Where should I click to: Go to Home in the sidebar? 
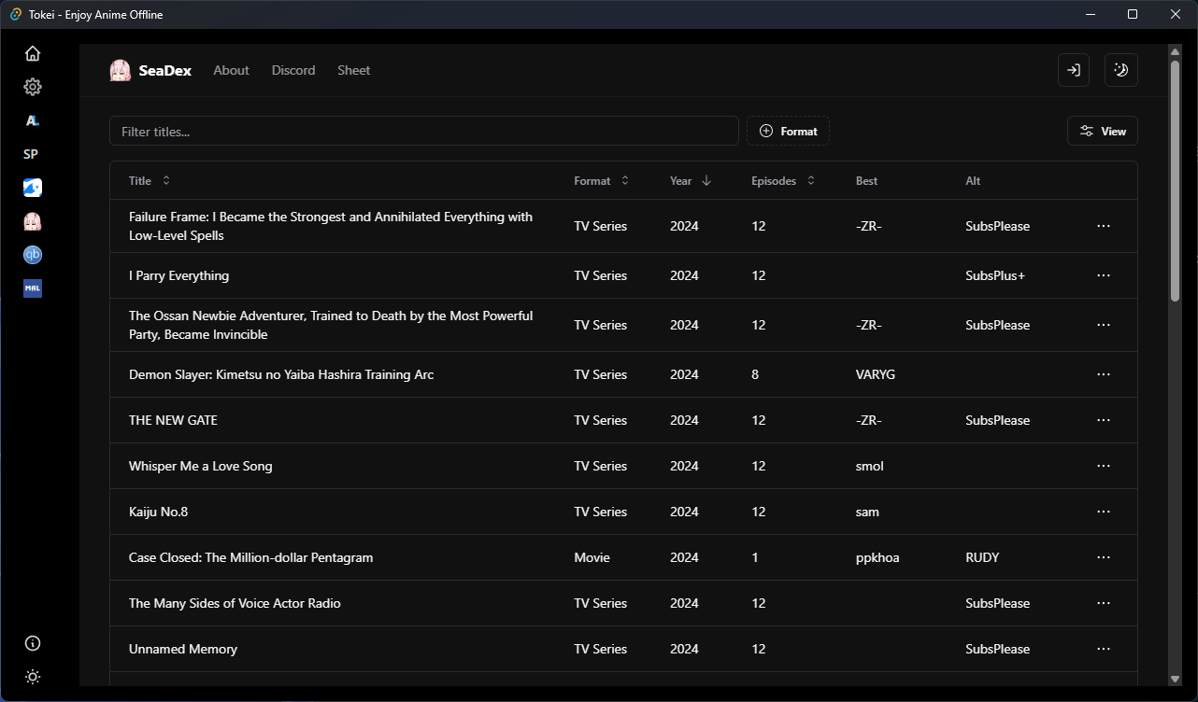[33, 53]
